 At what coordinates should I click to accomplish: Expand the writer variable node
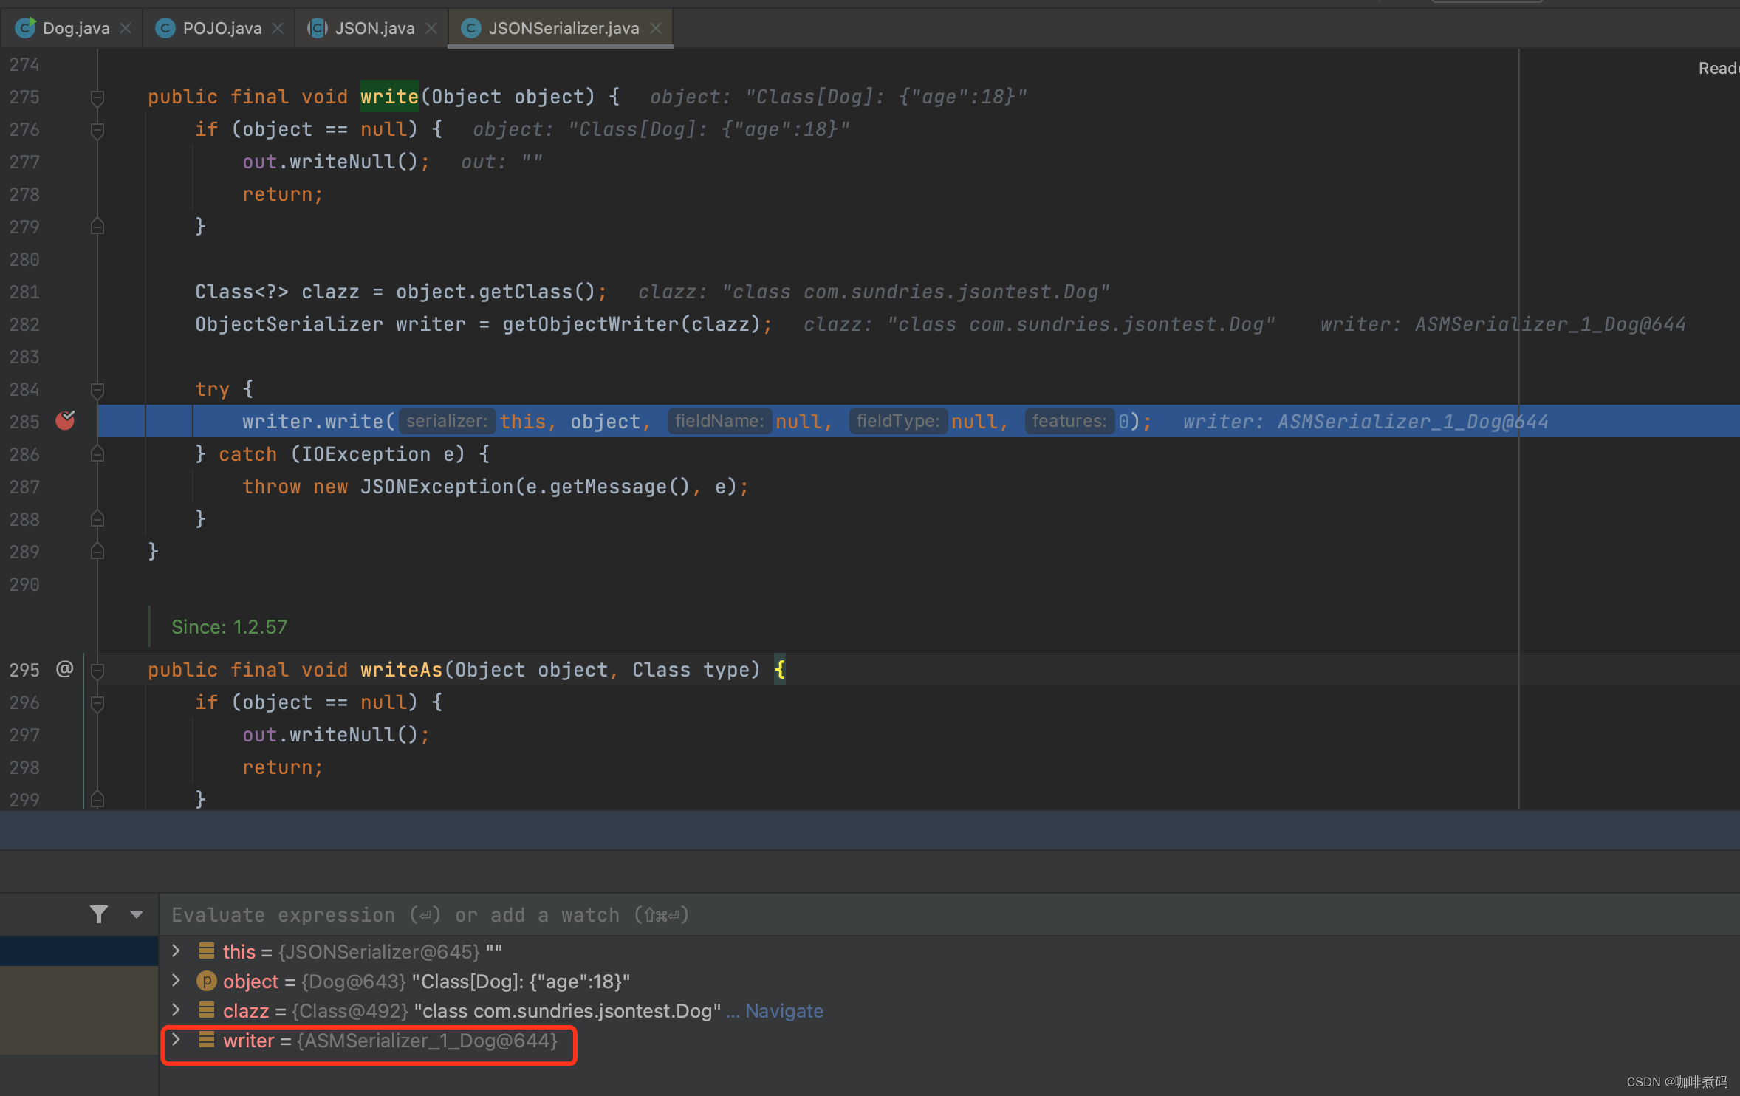pos(176,1041)
